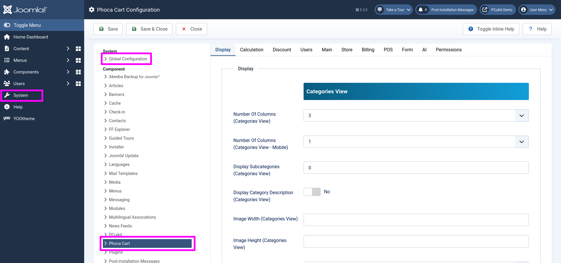The width and height of the screenshot is (561, 263).
Task: Expand the User Menu dropdown
Action: (537, 10)
